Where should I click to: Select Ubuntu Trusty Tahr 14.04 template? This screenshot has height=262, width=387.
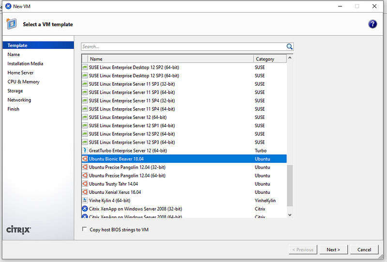pyautogui.click(x=184, y=184)
